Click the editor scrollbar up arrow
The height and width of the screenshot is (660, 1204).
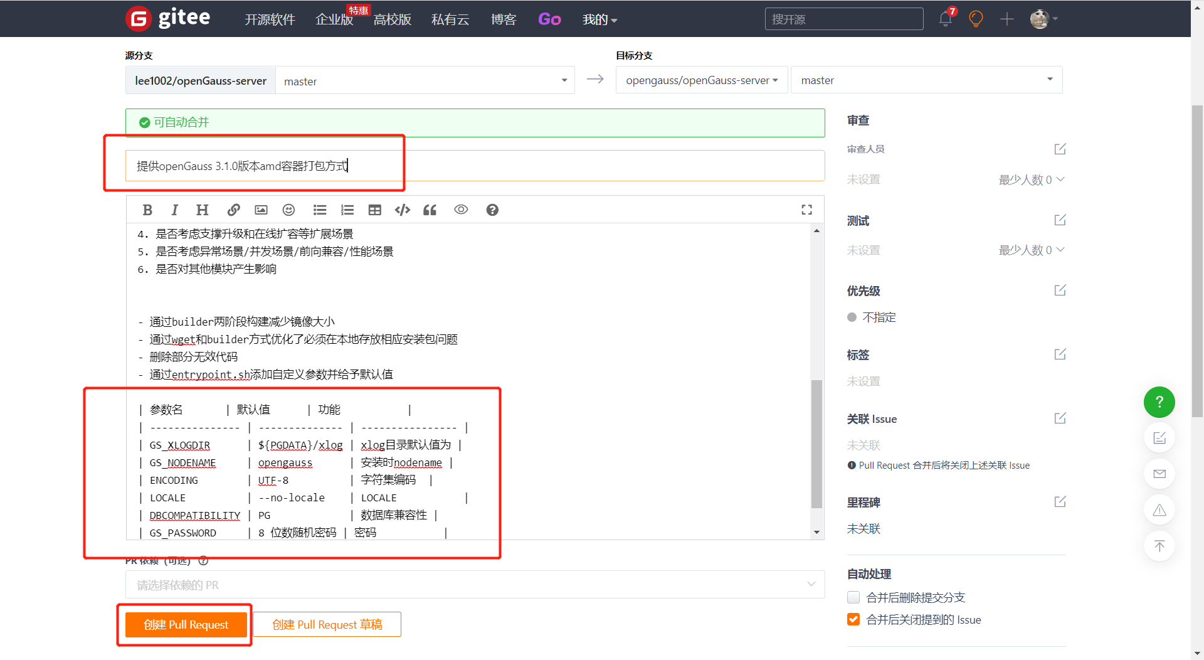(x=816, y=231)
